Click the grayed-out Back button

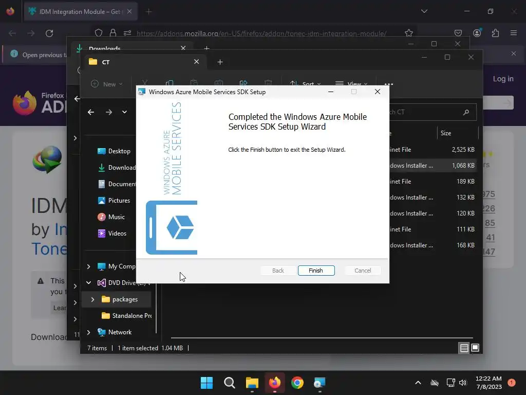tap(278, 271)
